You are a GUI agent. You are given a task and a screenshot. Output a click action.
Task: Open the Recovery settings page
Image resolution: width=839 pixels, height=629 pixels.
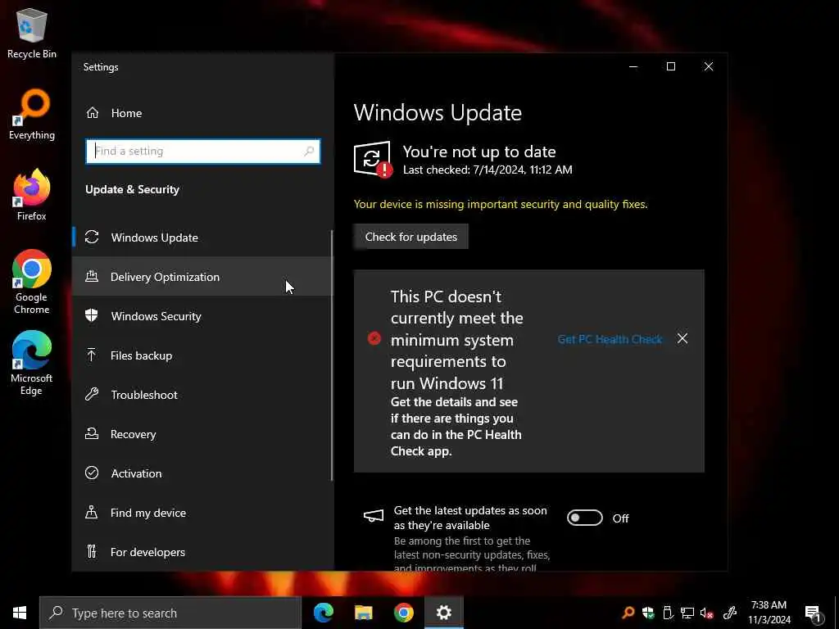202,434
